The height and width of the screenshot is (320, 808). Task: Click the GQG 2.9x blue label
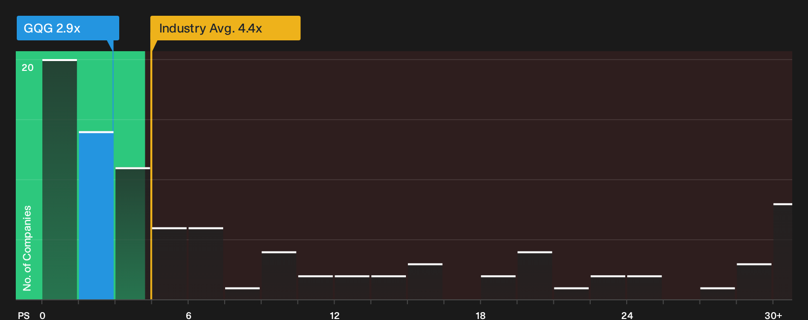pyautogui.click(x=68, y=28)
